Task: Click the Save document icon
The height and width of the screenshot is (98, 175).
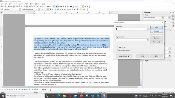Action: pyautogui.click(x=9, y=7)
